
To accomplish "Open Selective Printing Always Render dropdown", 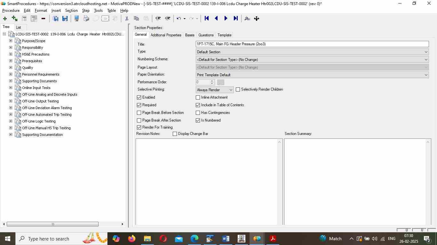I will [215, 90].
